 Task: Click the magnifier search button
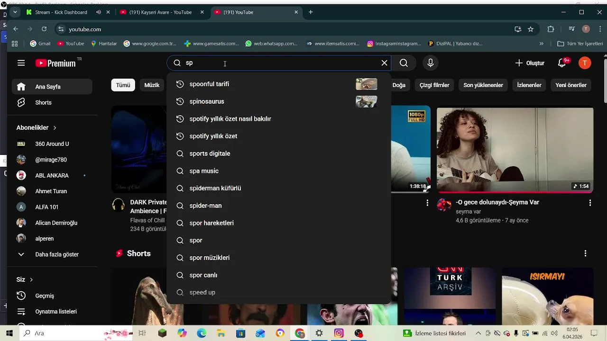[404, 63]
